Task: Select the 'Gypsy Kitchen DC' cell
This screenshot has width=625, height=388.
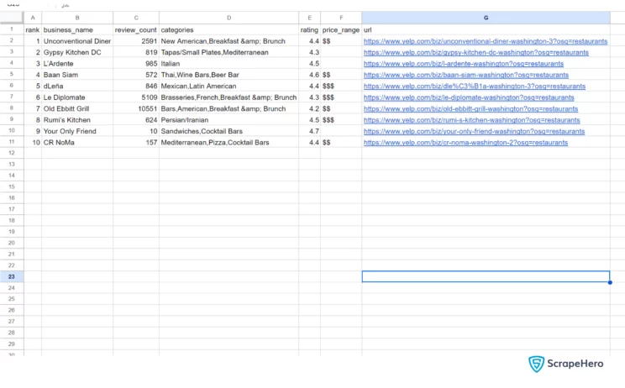Action: tap(77, 52)
